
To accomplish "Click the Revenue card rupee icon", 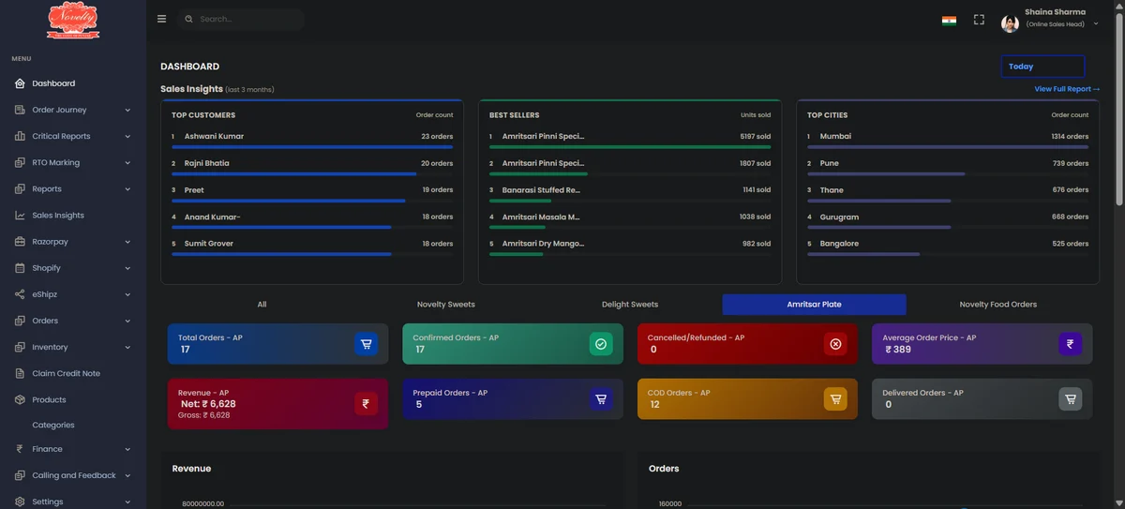I will point(367,404).
